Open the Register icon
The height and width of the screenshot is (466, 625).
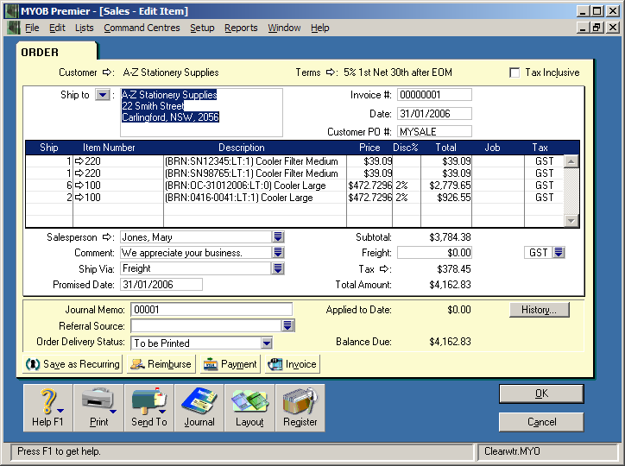[x=300, y=407]
